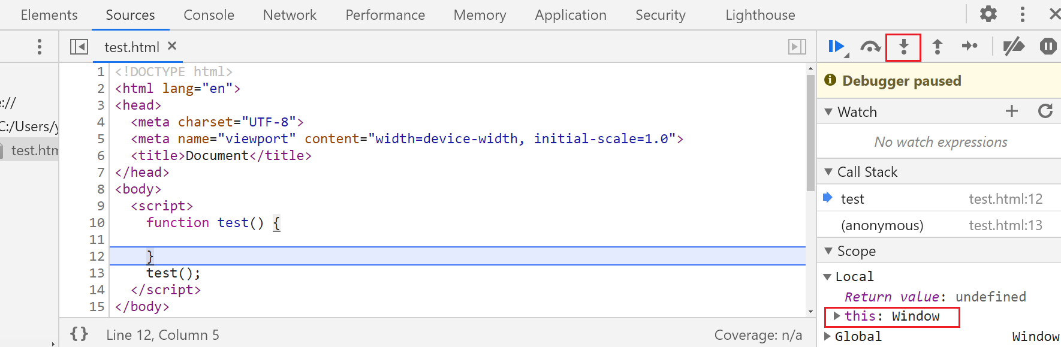Click the 'Return value: undefined' entry
1061x347 pixels.
pos(935,297)
